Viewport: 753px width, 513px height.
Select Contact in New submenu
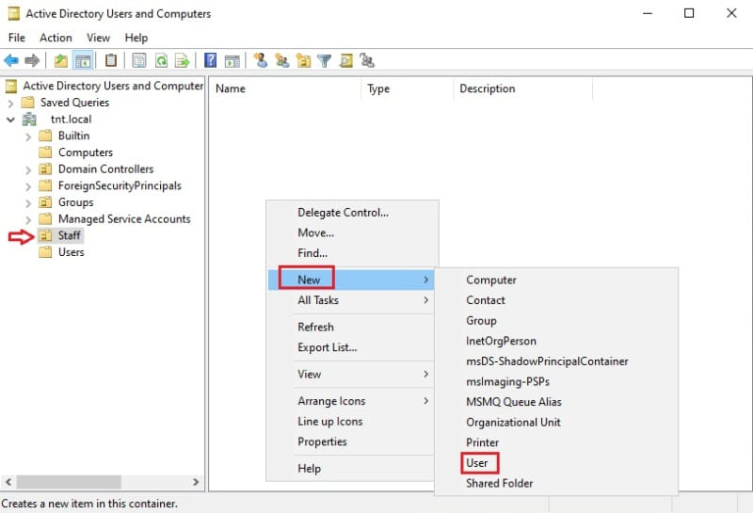[556, 300]
